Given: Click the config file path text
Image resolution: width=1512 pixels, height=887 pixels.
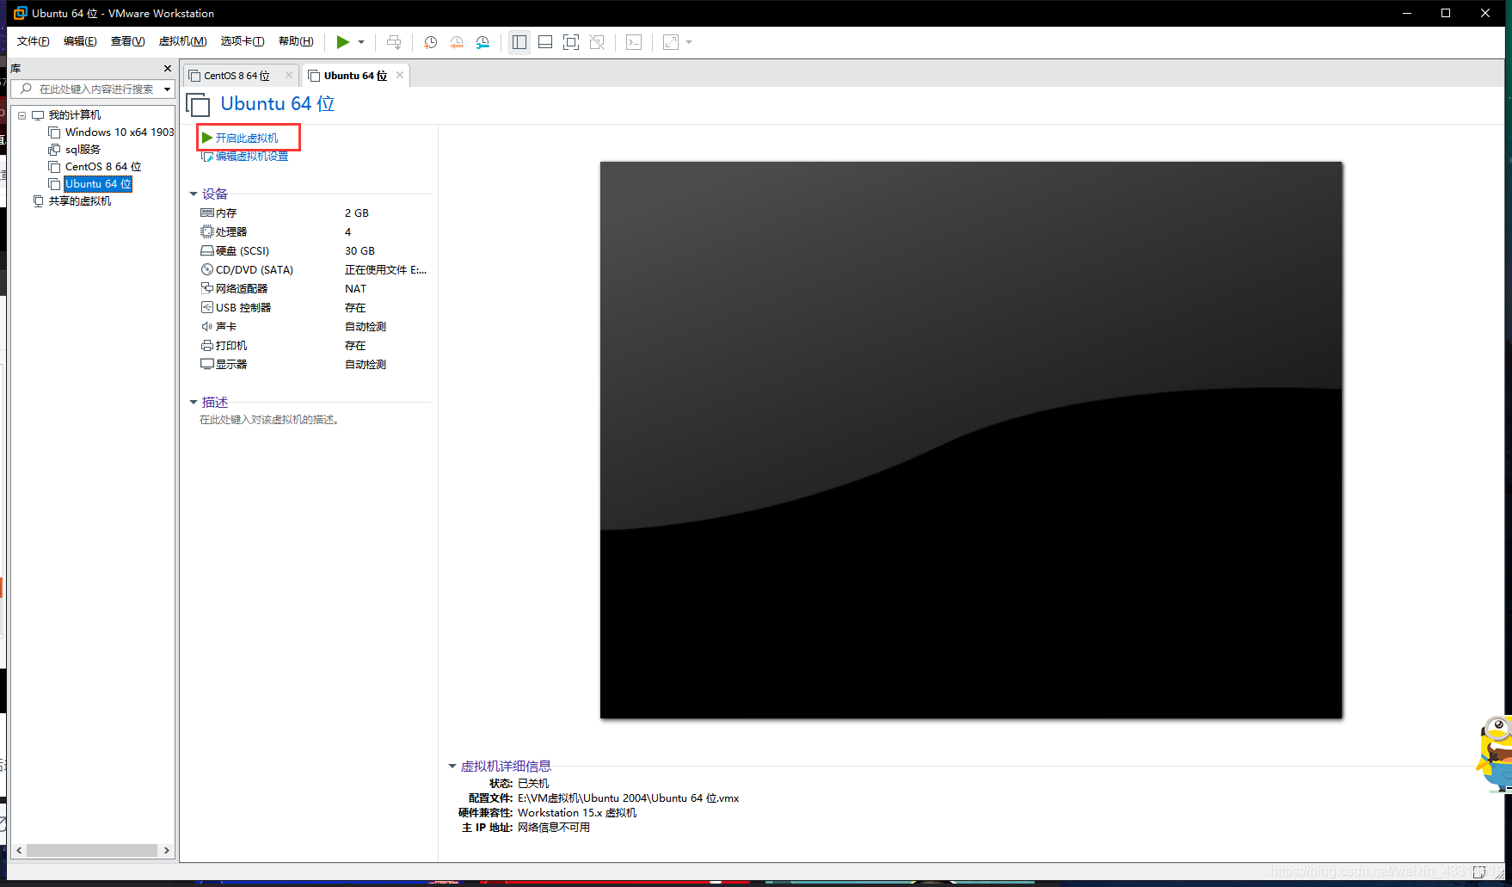Looking at the screenshot, I should click(x=628, y=798).
